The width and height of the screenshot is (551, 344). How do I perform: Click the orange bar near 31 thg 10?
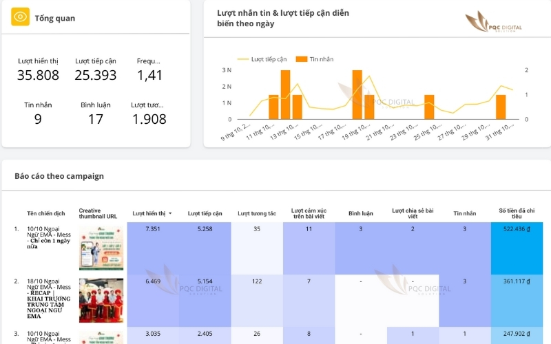coord(501,107)
